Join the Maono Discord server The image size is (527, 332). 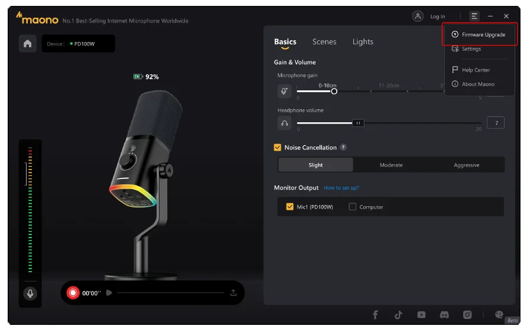click(x=444, y=314)
